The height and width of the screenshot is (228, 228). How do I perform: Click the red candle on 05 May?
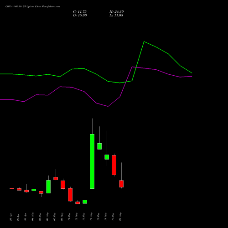coord(41,192)
